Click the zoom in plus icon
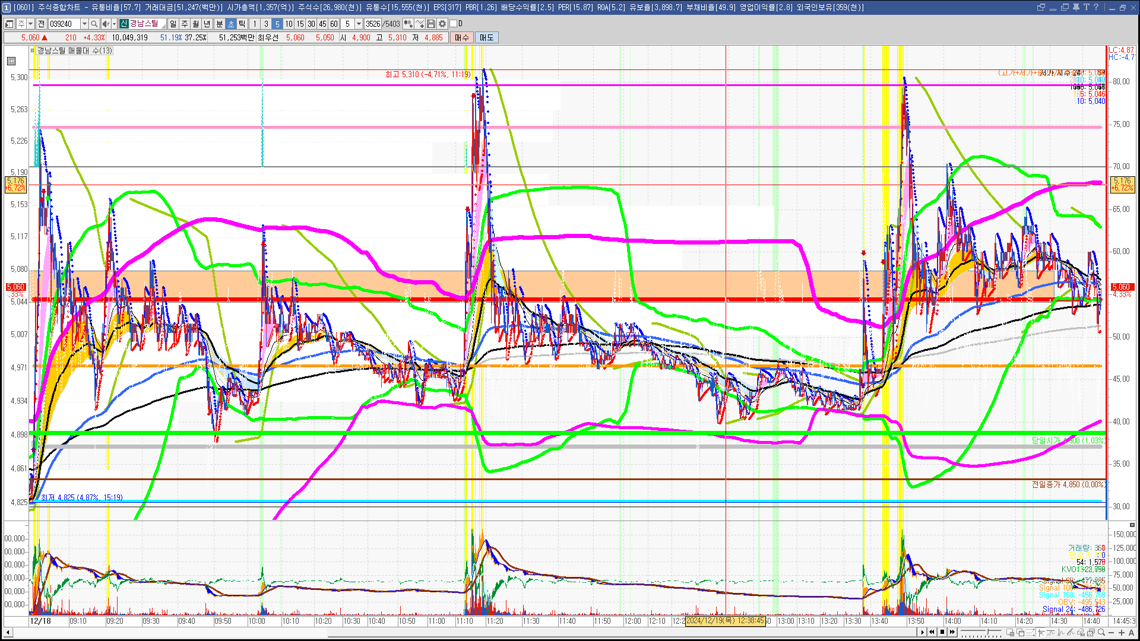The width and height of the screenshot is (1140, 641). 1122,632
